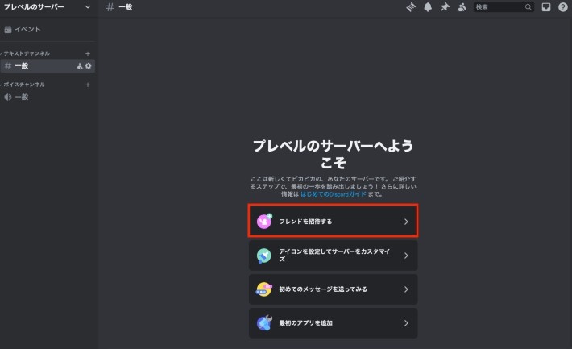Viewport: 572px width, 349px height.
Task: Click the 最初のアプリを追加 blue icon
Action: click(264, 323)
